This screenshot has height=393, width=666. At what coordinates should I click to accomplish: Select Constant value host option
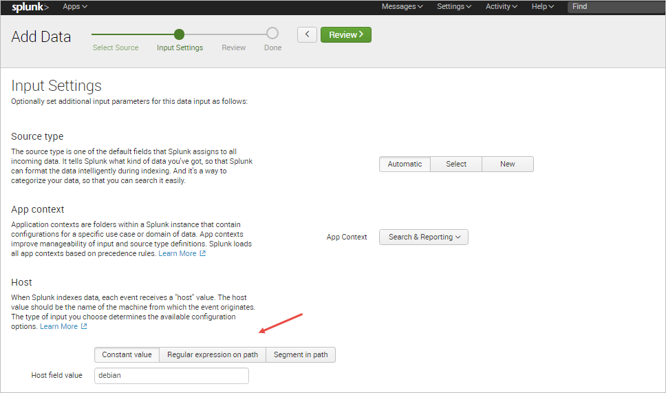pos(127,354)
